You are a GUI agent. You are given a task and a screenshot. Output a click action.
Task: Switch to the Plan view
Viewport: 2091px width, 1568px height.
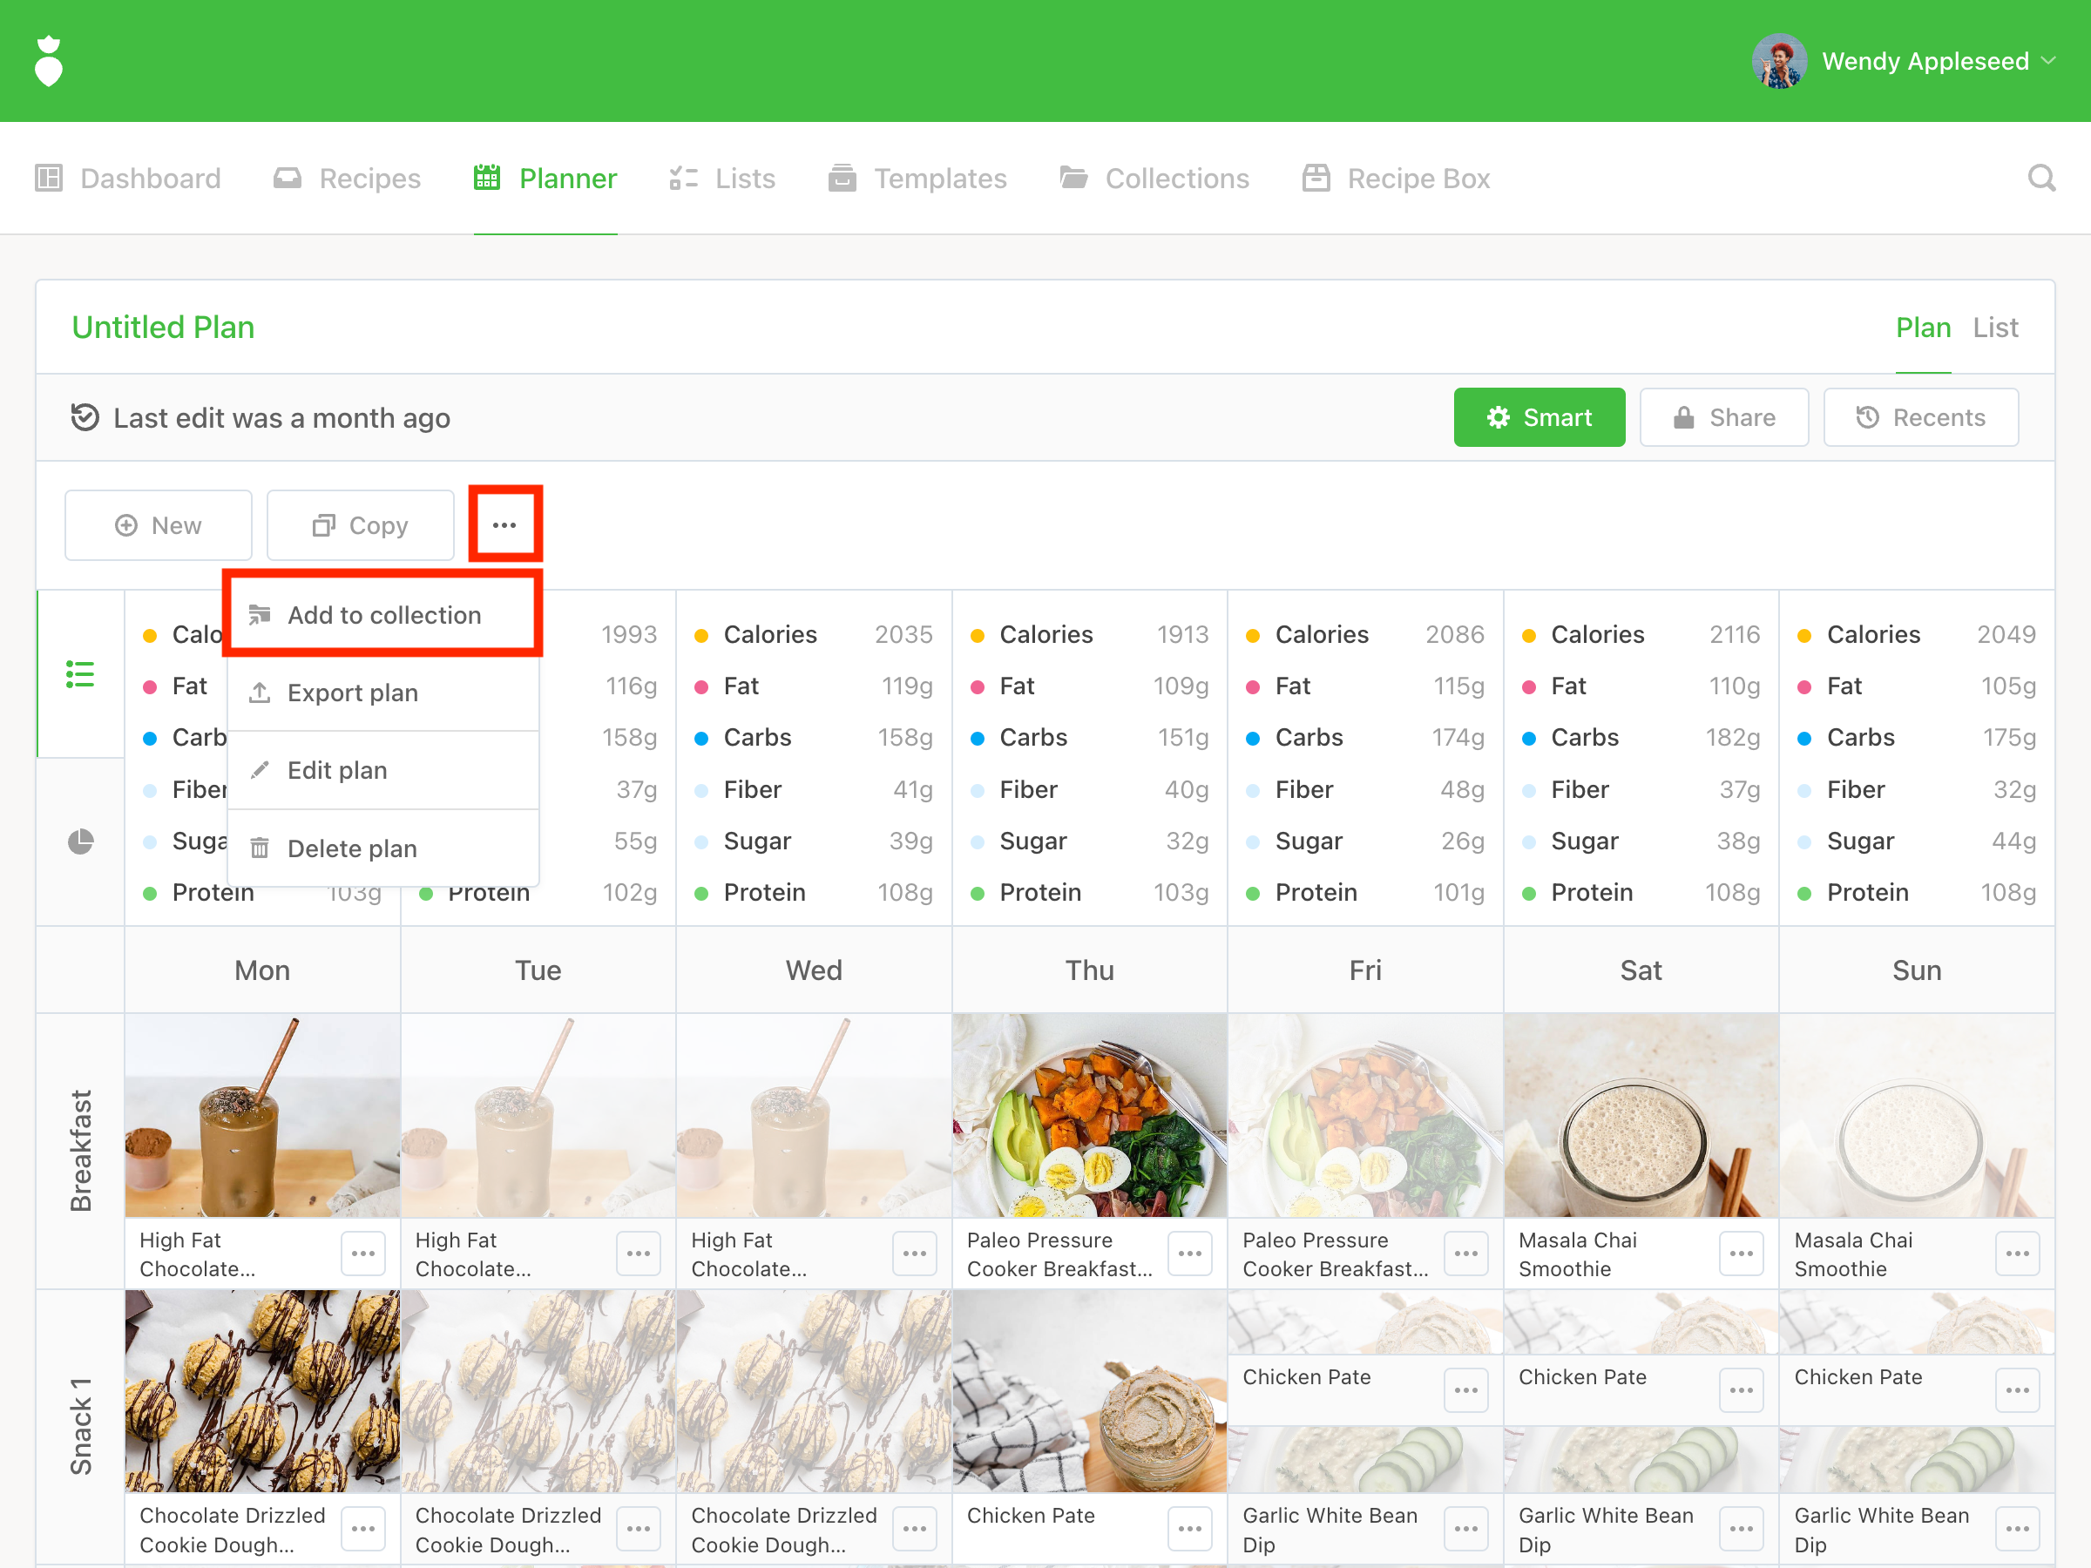1923,327
